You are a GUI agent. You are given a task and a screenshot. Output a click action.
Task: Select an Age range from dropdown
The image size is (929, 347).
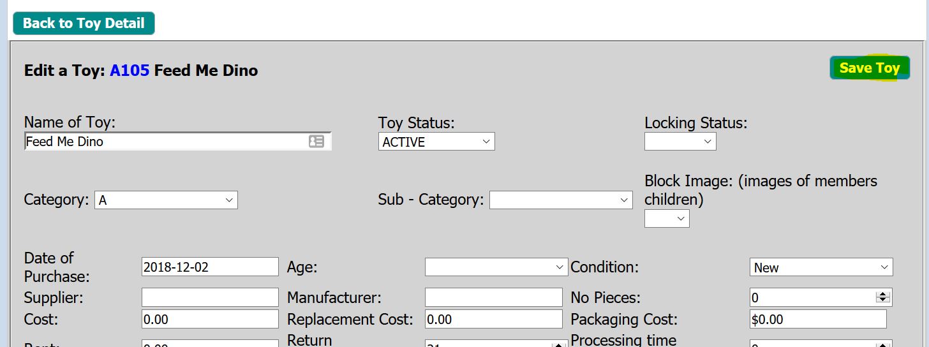[496, 267]
